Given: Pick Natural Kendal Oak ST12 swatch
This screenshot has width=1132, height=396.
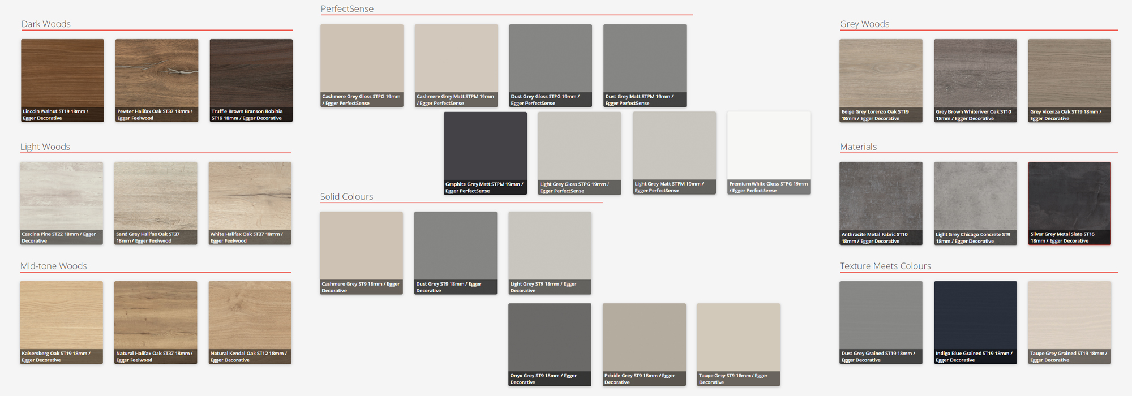Looking at the screenshot, I should click(x=250, y=322).
